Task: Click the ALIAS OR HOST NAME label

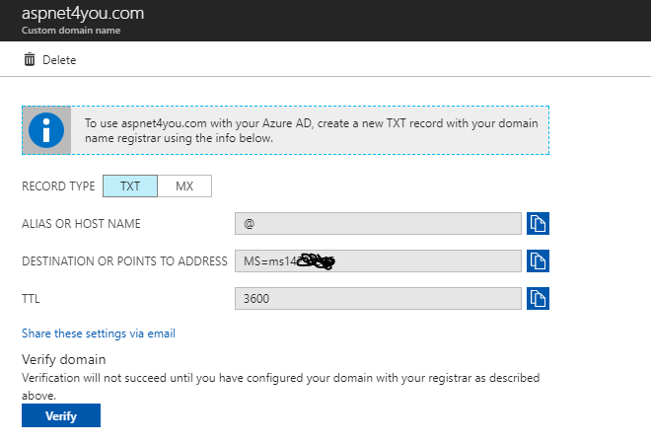Action: pyautogui.click(x=81, y=224)
